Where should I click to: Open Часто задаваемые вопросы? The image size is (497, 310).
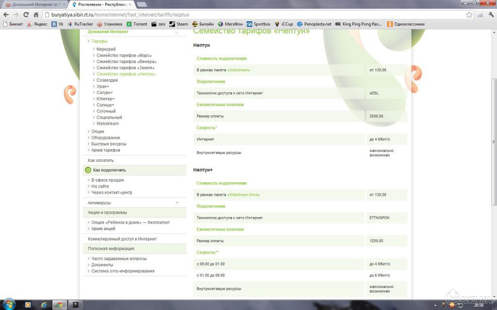[x=119, y=259]
